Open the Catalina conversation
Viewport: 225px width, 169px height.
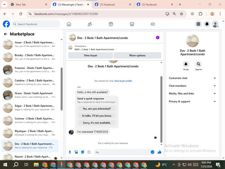[x=30, y=82]
